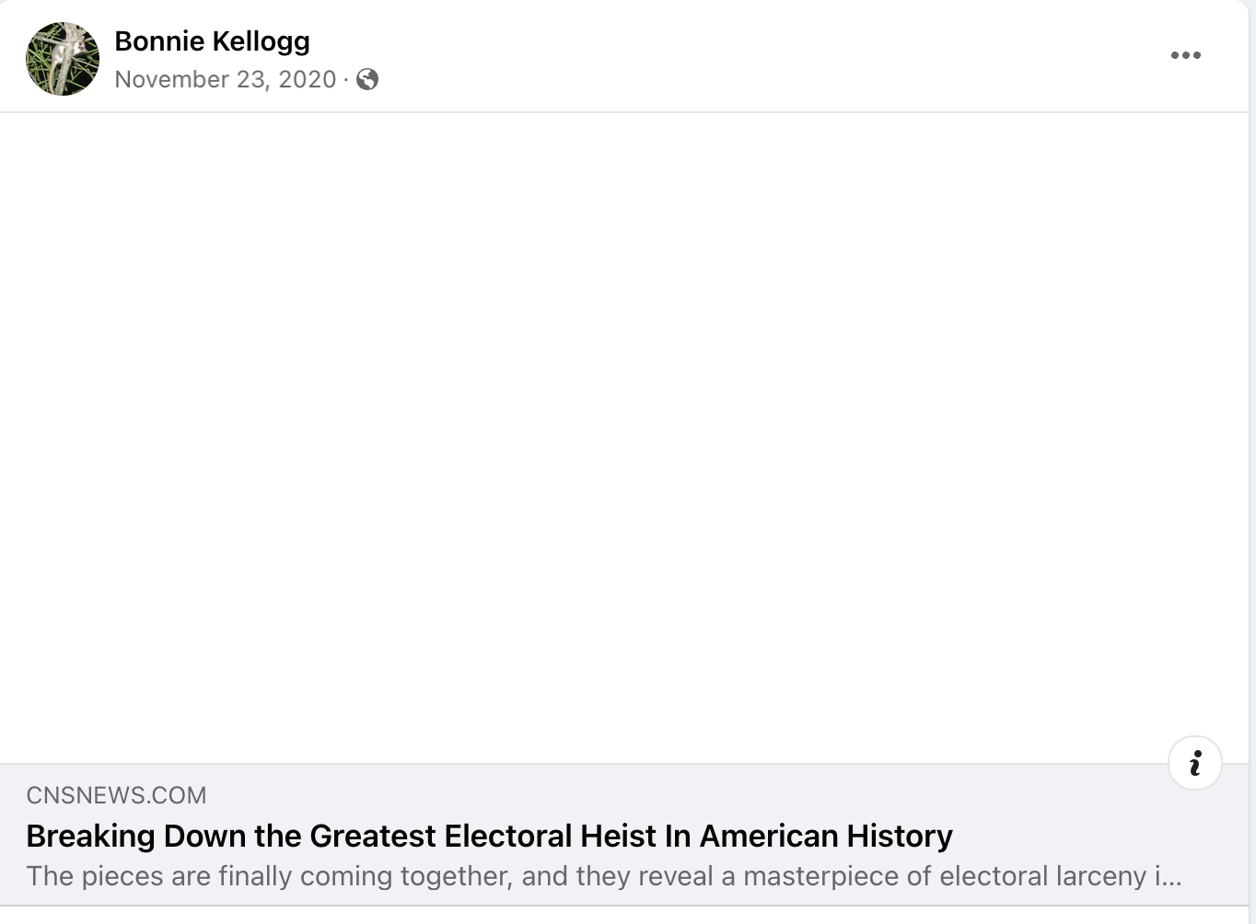View link context using the 'i' button
1256x924 pixels.
1195,763
